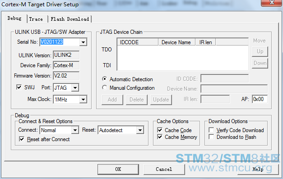Click the Delete device button
The height and width of the screenshot is (179, 283).
click(137, 100)
